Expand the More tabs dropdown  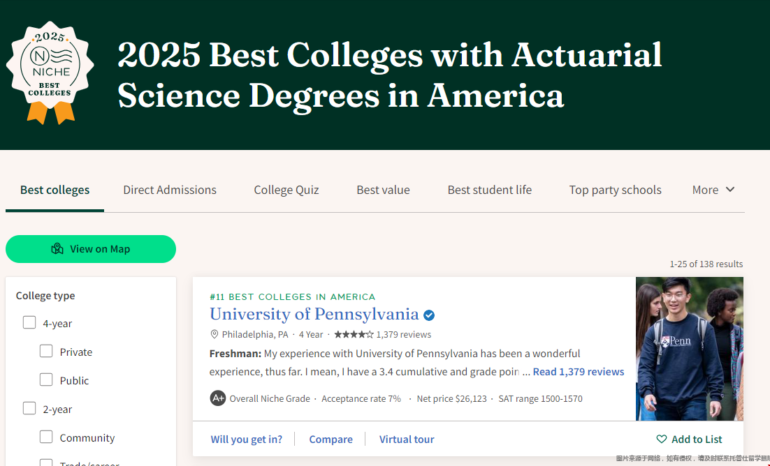coord(713,190)
